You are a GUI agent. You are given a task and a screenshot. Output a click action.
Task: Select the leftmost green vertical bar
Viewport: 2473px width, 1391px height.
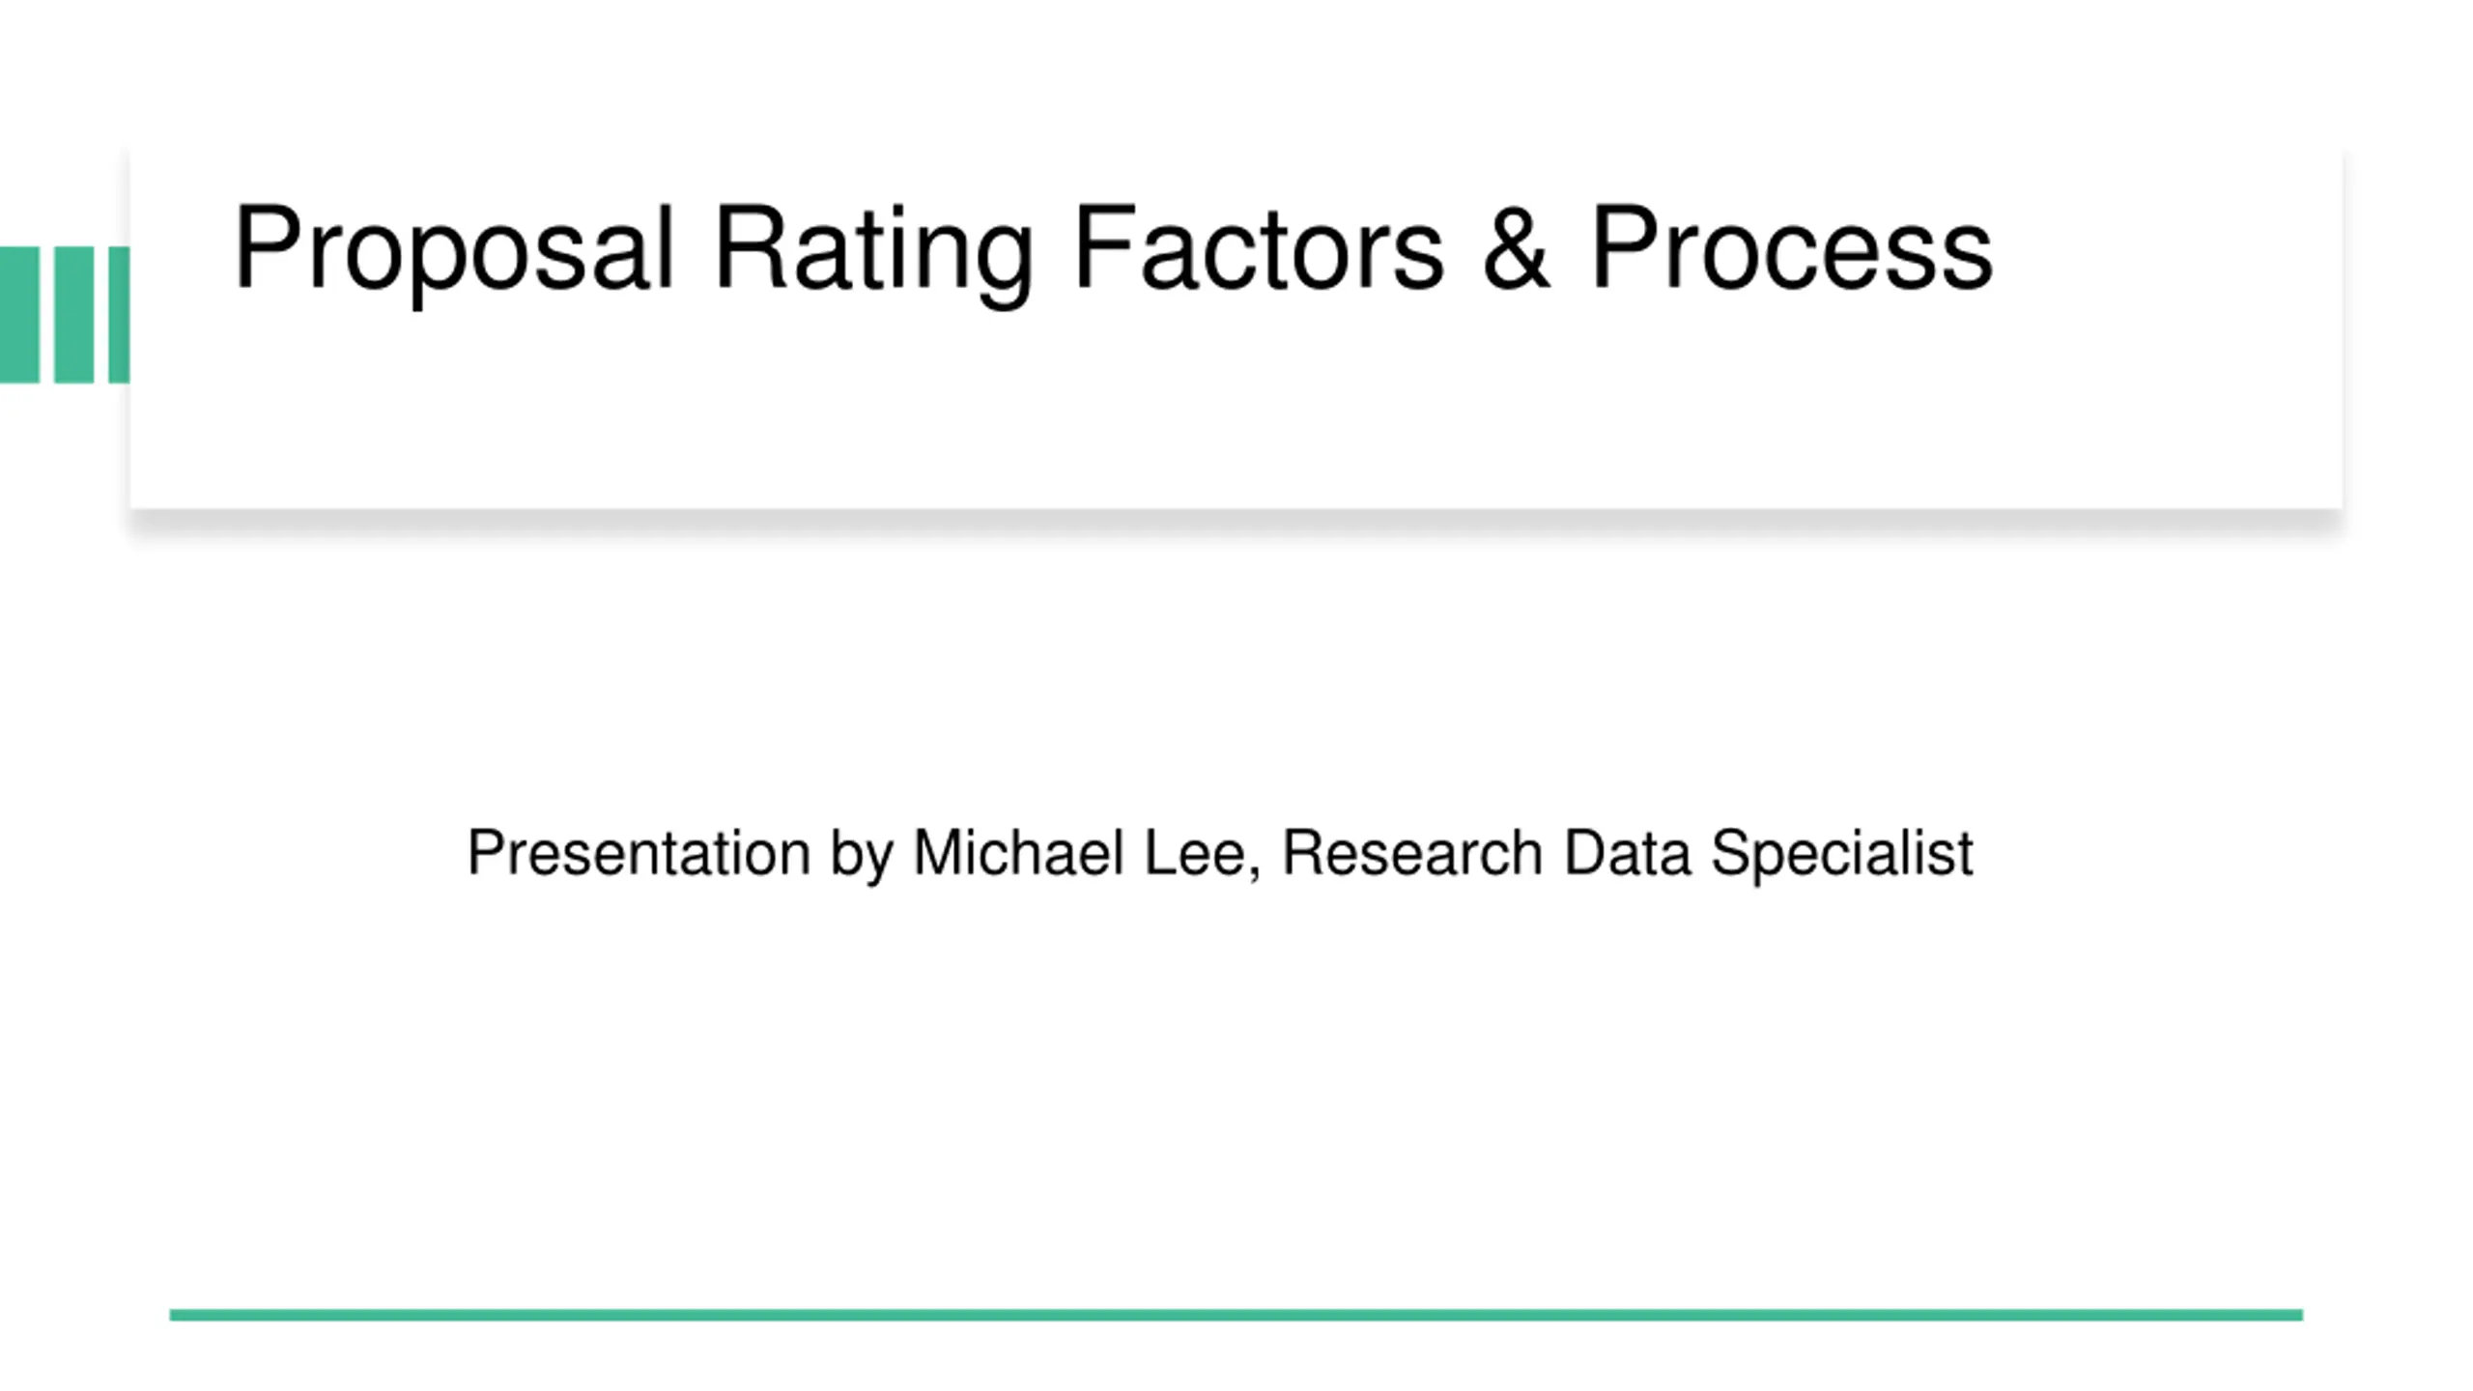point(19,315)
